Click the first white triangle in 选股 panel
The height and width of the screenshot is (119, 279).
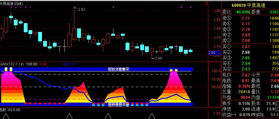point(6,116)
